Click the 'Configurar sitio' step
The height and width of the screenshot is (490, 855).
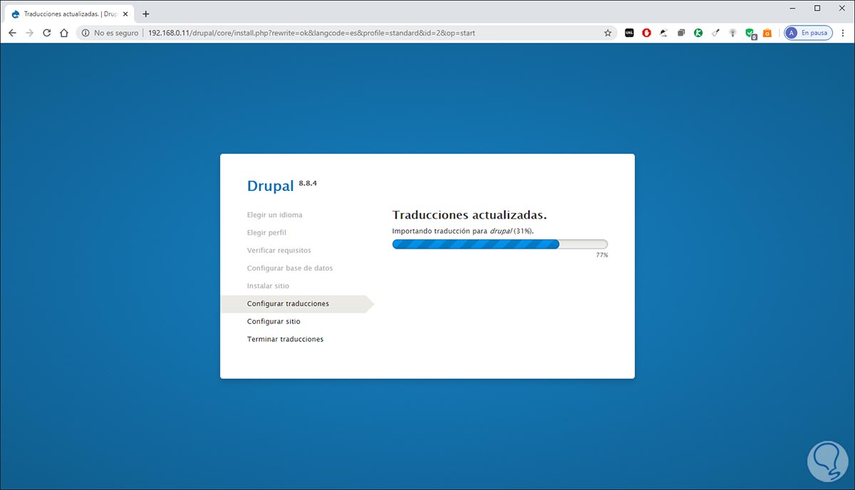tap(274, 322)
